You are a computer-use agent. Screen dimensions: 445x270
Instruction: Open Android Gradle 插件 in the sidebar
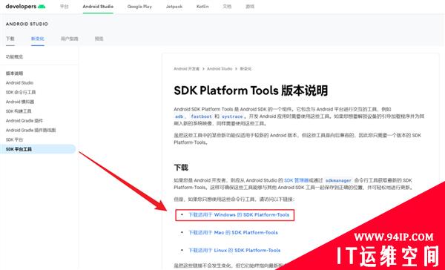24,121
